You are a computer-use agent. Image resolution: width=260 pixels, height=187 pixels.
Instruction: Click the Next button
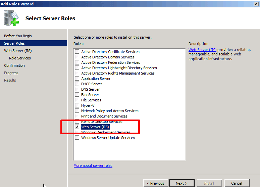(182, 183)
